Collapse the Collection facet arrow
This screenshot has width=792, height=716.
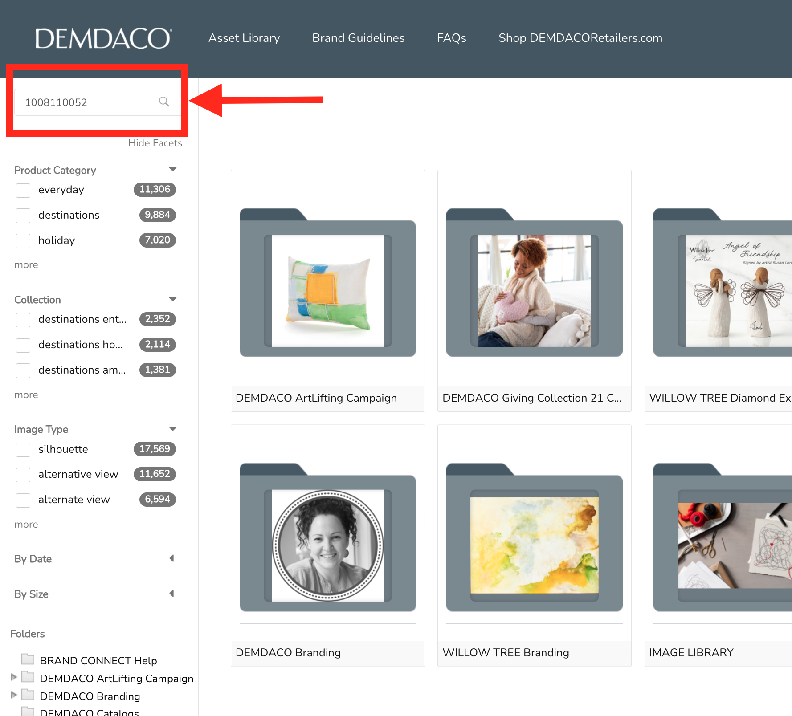173,299
